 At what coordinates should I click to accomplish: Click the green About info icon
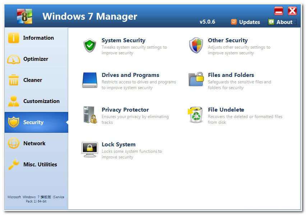click(271, 22)
